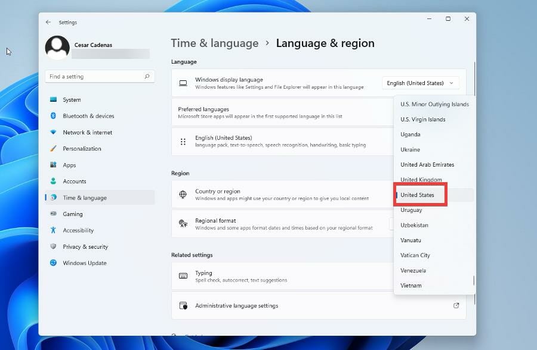Click the Windows Update sync icon
537x350 pixels.
click(x=54, y=262)
